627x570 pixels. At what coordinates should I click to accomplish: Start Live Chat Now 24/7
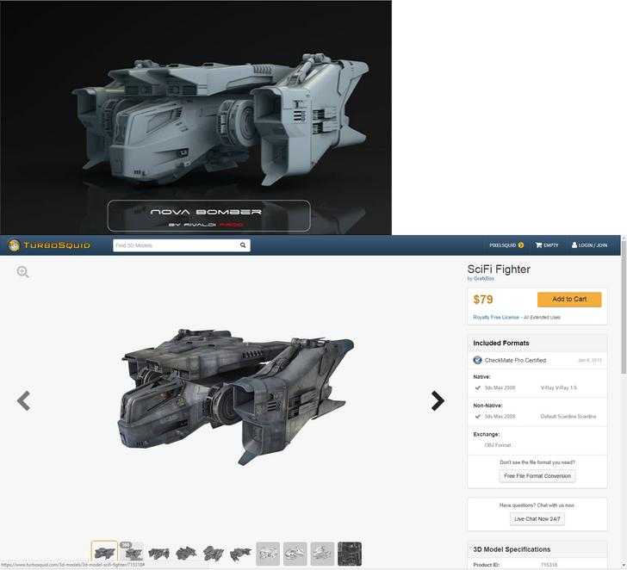(x=537, y=519)
